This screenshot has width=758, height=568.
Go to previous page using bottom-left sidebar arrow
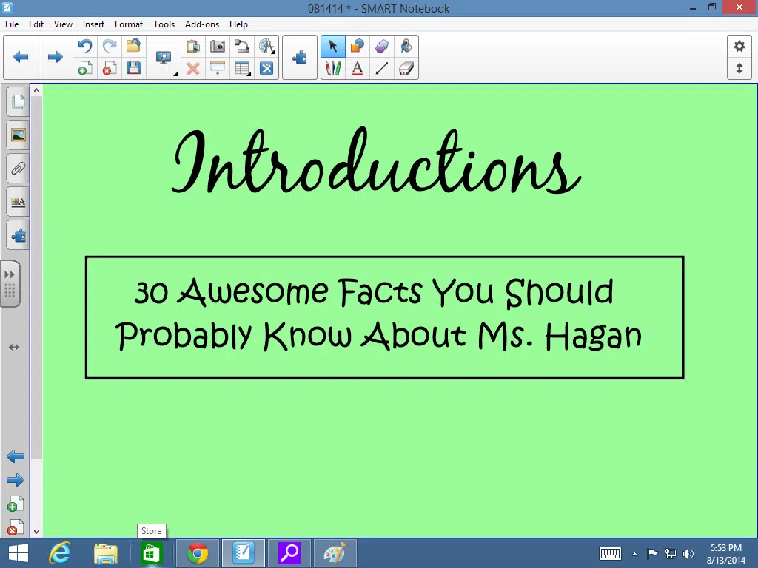(16, 456)
